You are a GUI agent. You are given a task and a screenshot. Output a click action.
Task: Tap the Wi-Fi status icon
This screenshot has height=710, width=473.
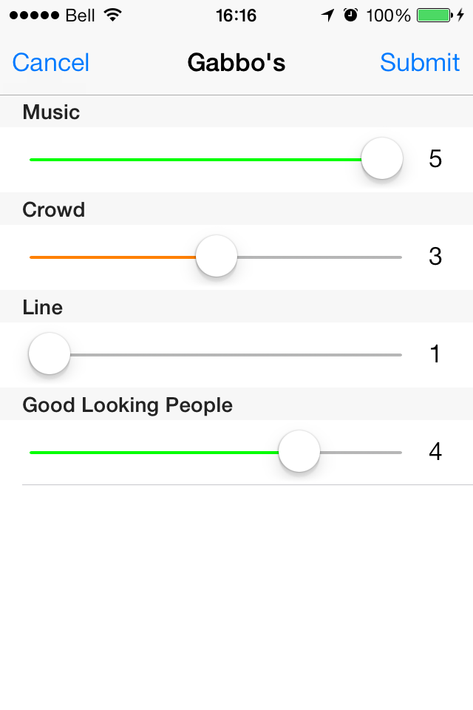point(112,15)
